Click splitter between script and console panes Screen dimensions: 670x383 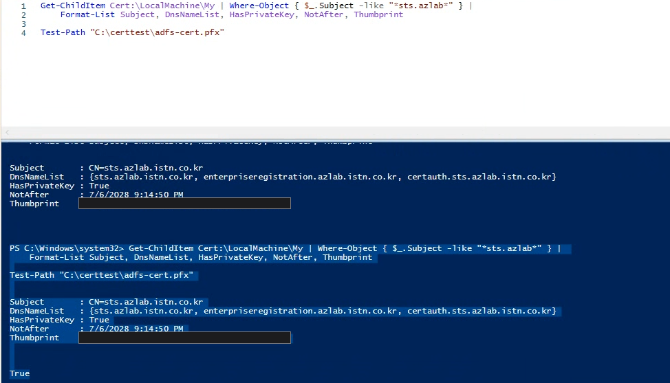point(335,140)
